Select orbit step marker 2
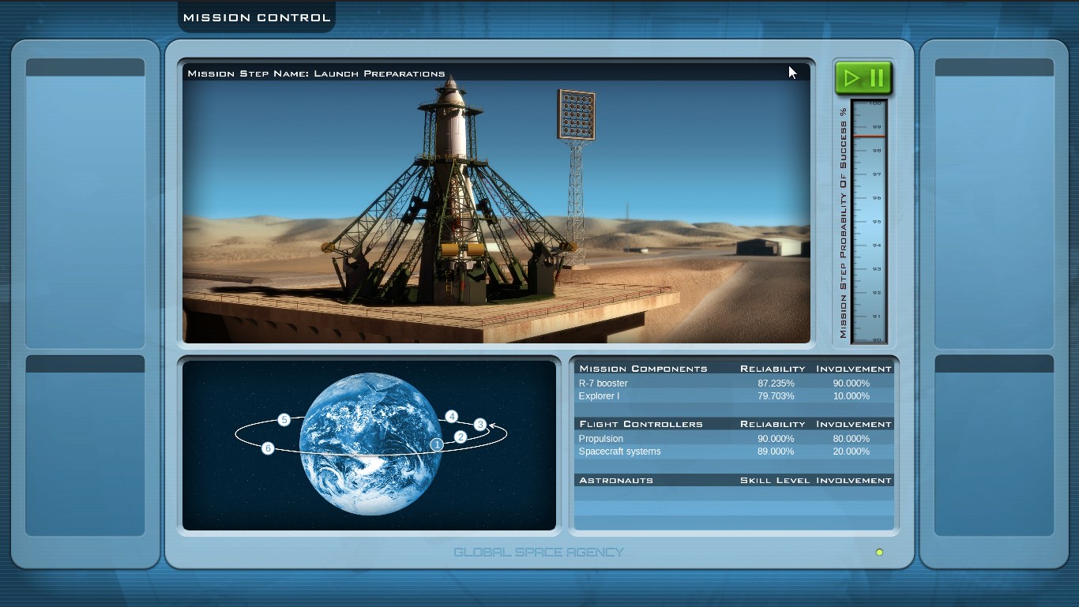The width and height of the screenshot is (1079, 607). (x=461, y=437)
